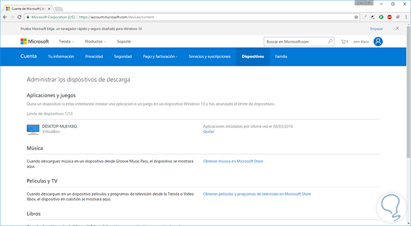Viewport: 411px width, 226px height.
Task: Switch to the Seguridad tab
Action: pyautogui.click(x=123, y=56)
